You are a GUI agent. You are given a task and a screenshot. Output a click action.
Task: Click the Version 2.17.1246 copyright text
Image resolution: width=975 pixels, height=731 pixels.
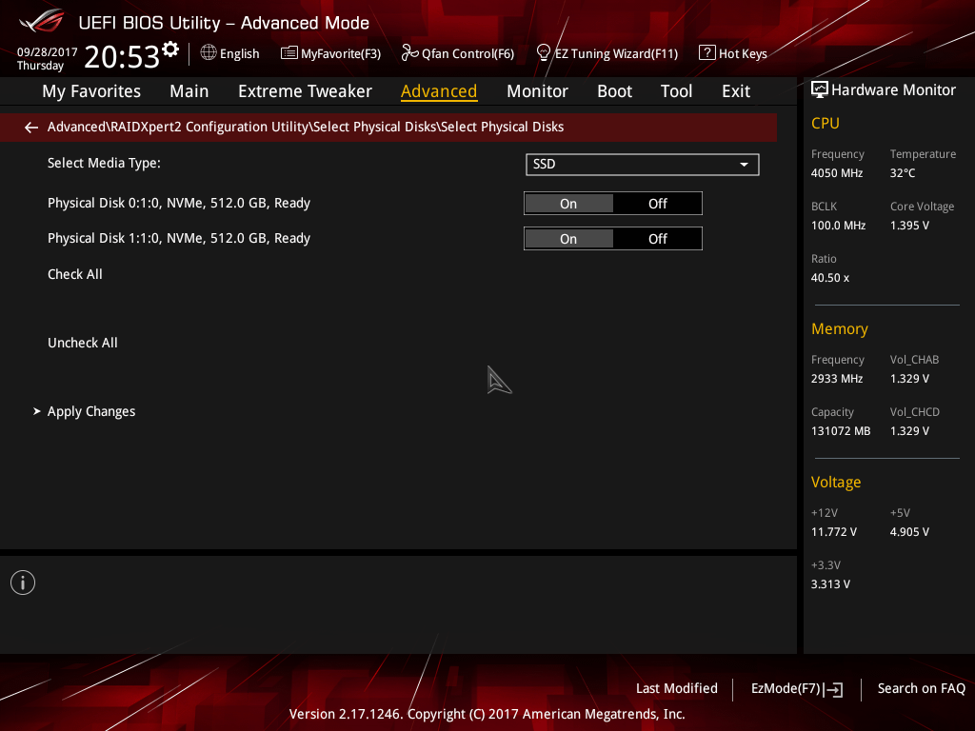coord(487,714)
